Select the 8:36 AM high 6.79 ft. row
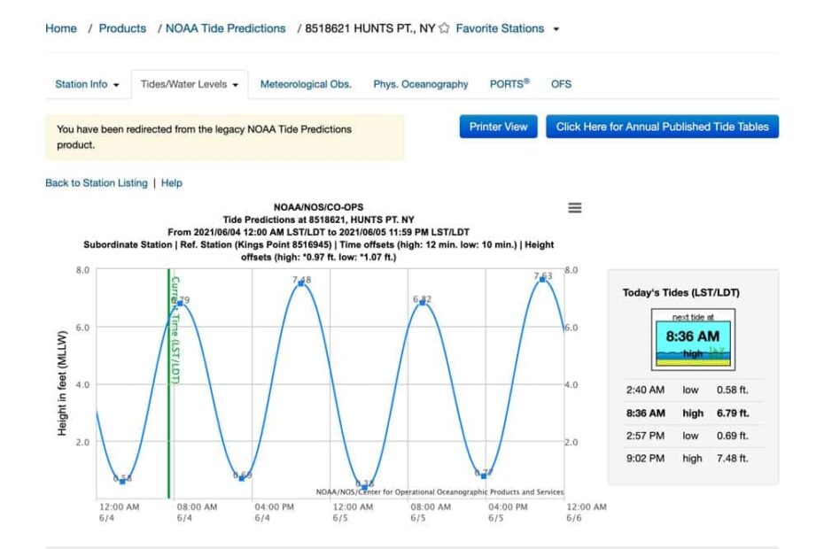The width and height of the screenshot is (824, 549). coord(693,413)
